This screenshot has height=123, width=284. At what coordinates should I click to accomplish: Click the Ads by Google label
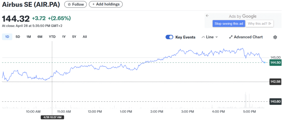(243, 16)
